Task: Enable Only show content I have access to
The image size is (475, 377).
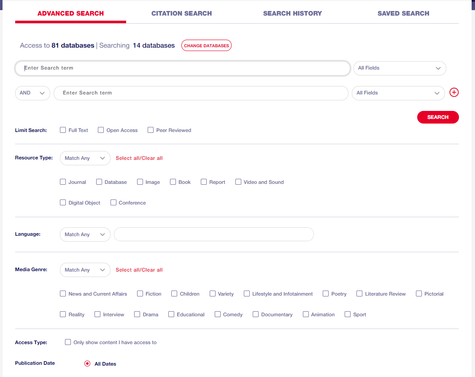Action: coord(68,342)
